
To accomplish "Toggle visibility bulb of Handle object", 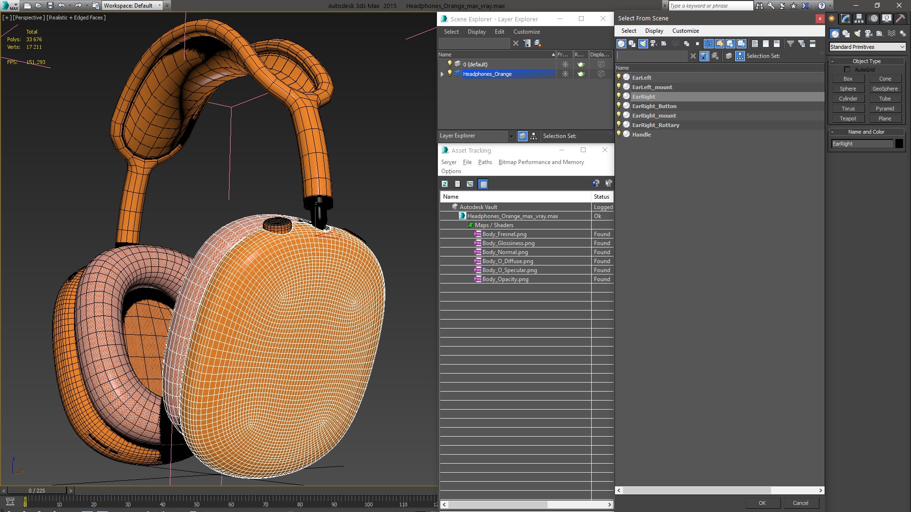I will [x=619, y=134].
